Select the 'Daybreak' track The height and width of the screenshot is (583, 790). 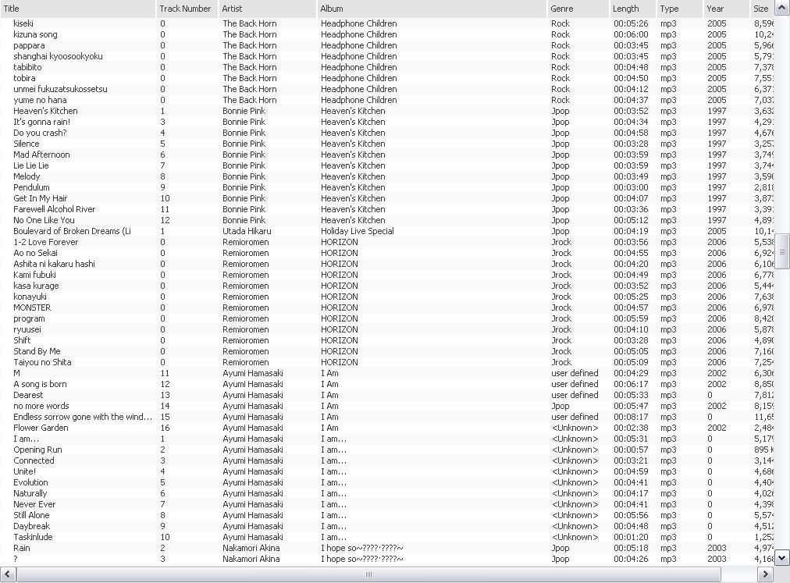click(x=32, y=526)
